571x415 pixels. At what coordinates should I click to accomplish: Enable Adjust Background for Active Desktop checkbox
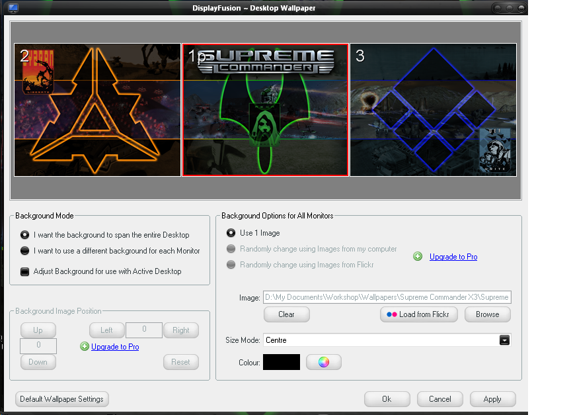pyautogui.click(x=25, y=271)
